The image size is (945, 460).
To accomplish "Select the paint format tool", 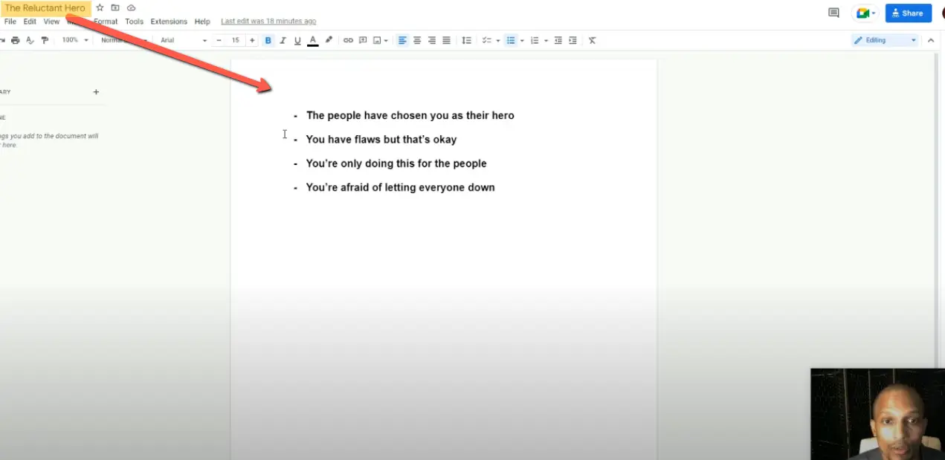I will pos(45,40).
